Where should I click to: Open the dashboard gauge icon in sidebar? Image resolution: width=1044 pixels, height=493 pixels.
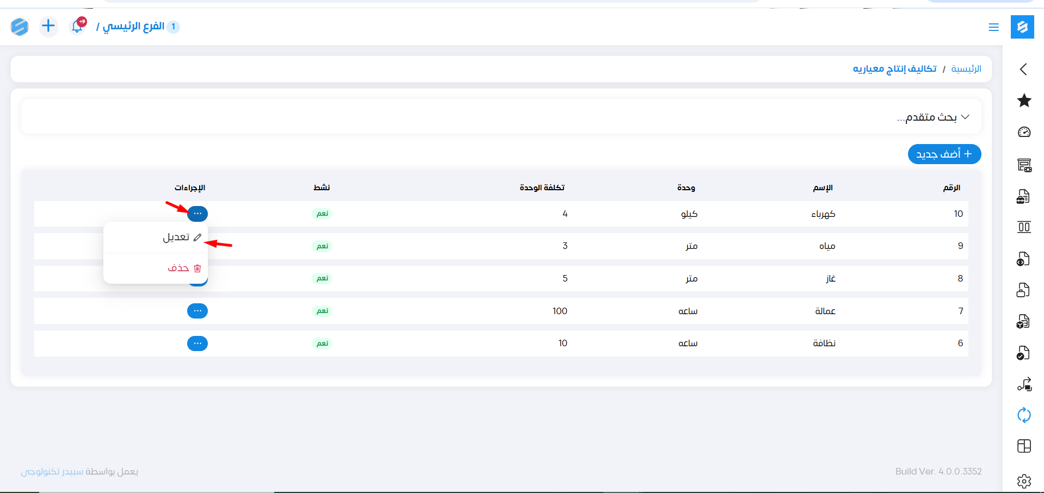(1024, 132)
